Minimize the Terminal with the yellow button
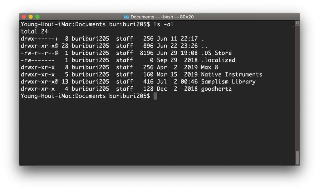Viewport: 319px width, 191px height. [x=31, y=17]
